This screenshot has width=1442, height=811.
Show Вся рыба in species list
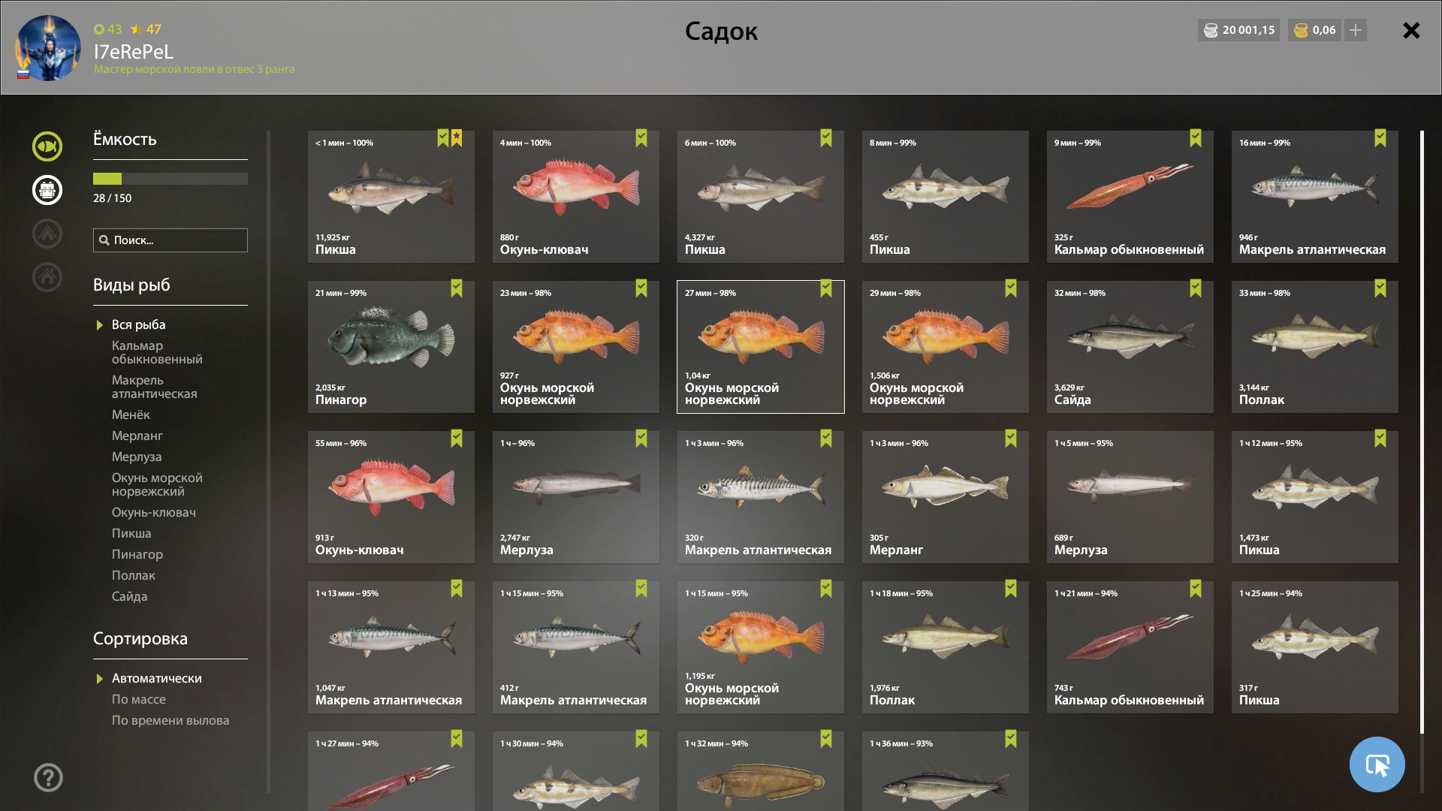138,324
